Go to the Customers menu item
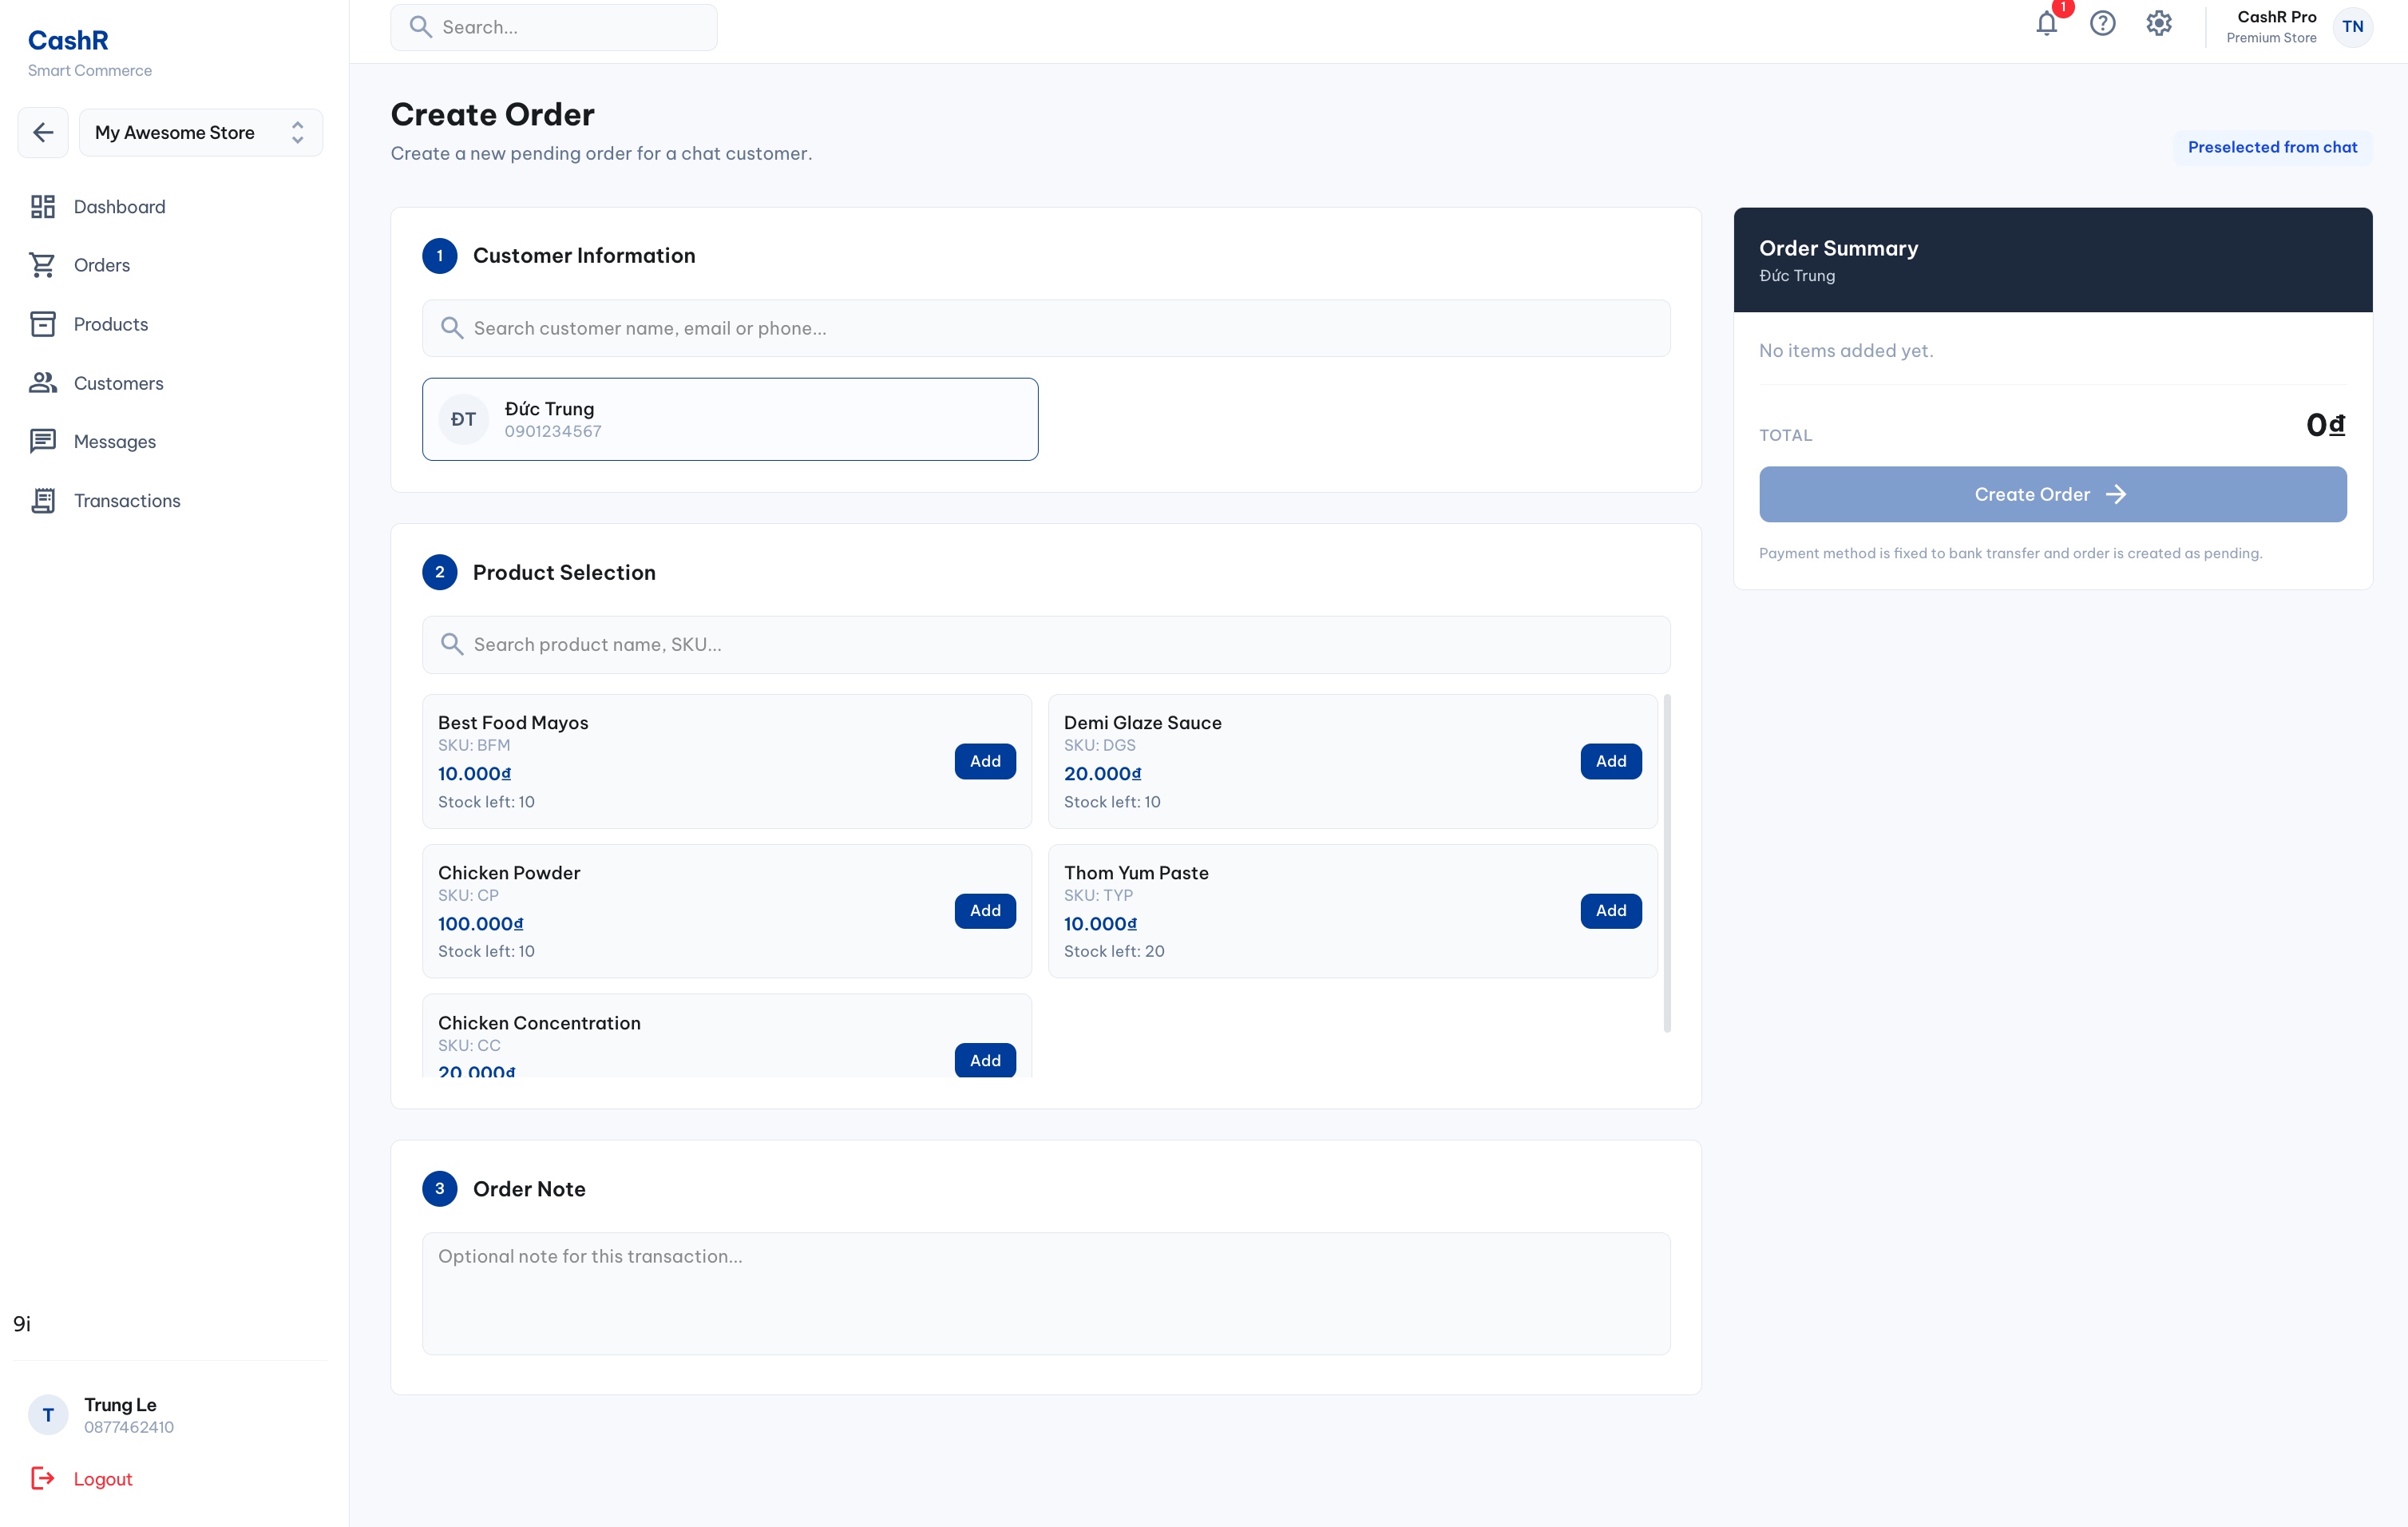Image resolution: width=2408 pixels, height=1527 pixels. pyautogui.click(x=118, y=383)
